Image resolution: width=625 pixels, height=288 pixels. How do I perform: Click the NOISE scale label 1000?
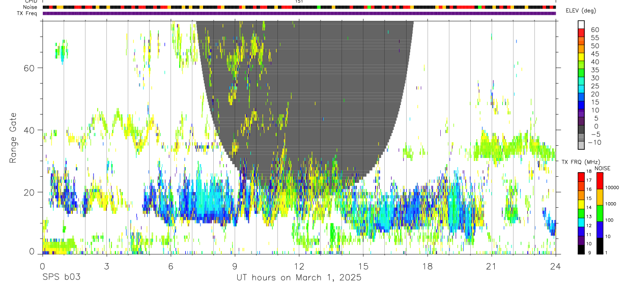tap(611, 204)
